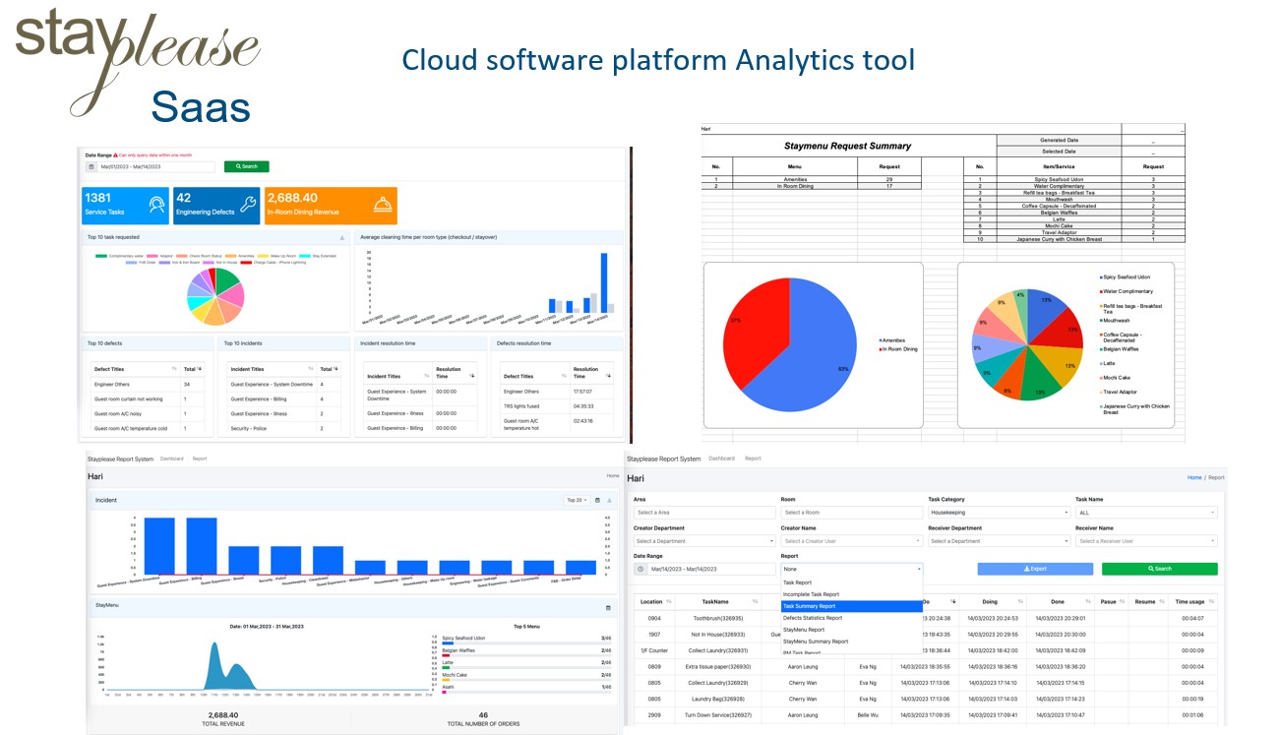Expand the Receiver Name dropdown
The width and height of the screenshot is (1281, 735).
click(1146, 541)
